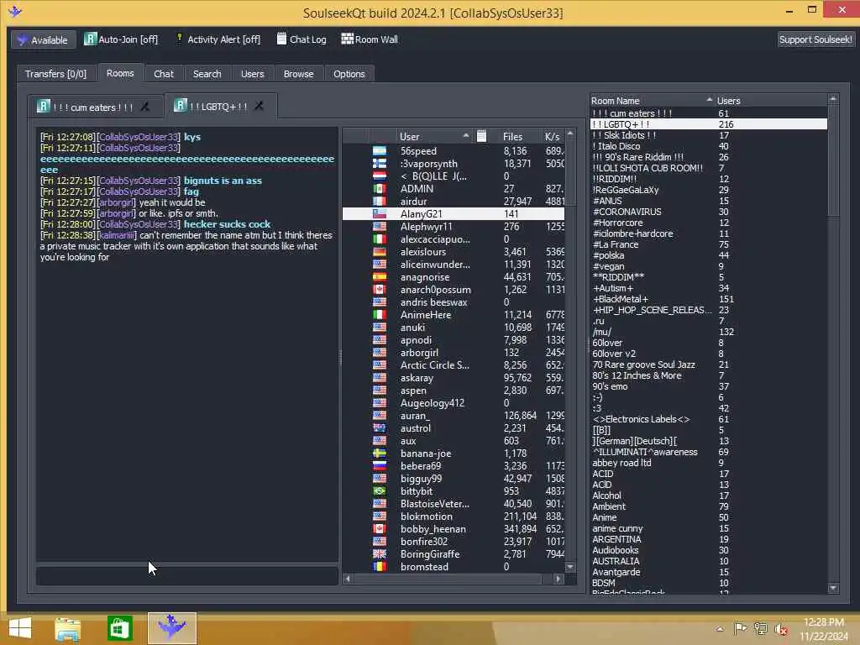Click Brazil flag next to bittybit
The width and height of the screenshot is (860, 645).
[x=379, y=490]
